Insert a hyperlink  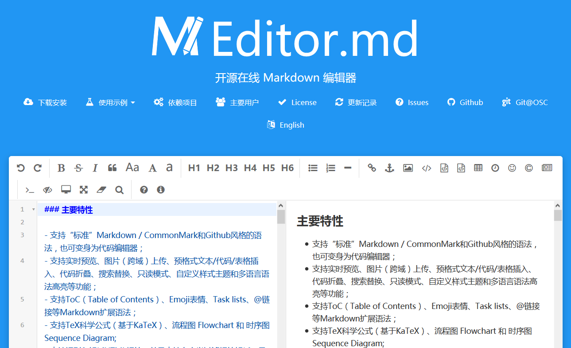(x=372, y=168)
